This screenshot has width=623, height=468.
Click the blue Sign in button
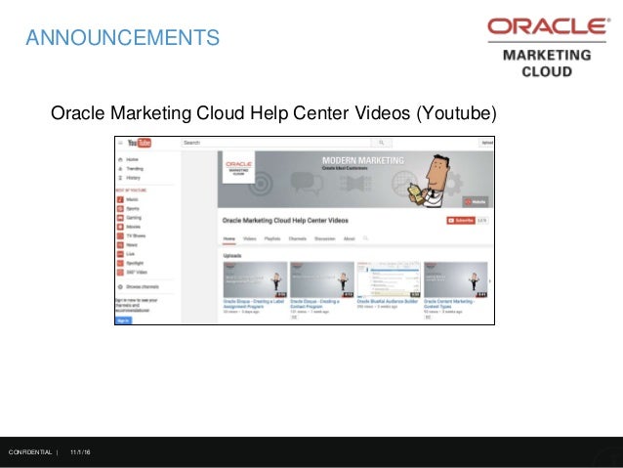pos(124,320)
